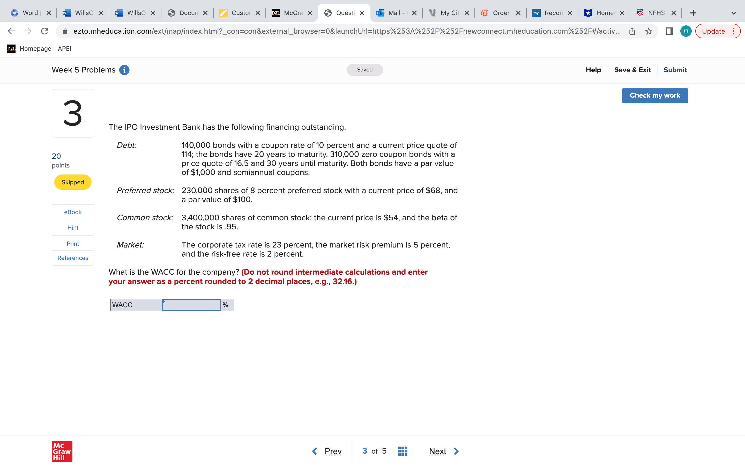Click the share page icon in address bar
The height and width of the screenshot is (466, 745).
(632, 31)
